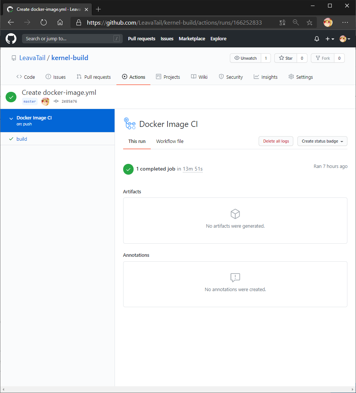Open the browser profile avatar
Viewport: 356px width, 393px height.
pyautogui.click(x=328, y=22)
